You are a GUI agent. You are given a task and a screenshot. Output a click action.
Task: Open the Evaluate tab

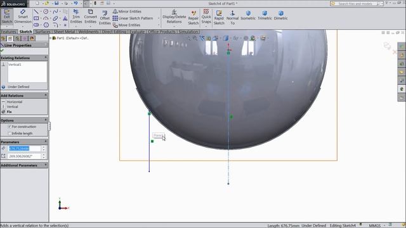coord(137,32)
